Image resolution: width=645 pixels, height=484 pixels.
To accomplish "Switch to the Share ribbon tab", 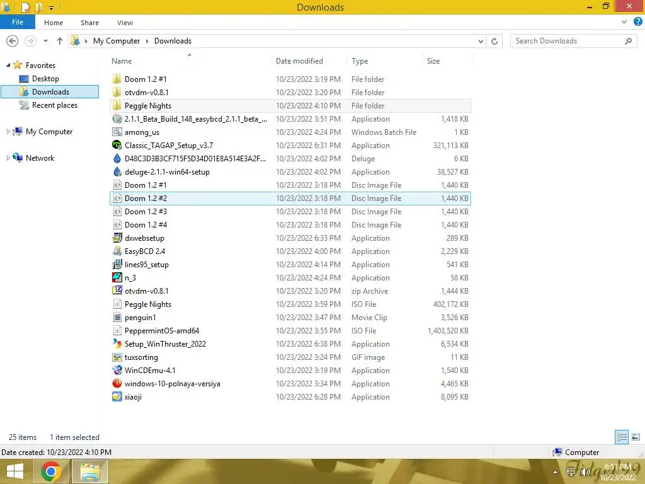I will point(89,23).
